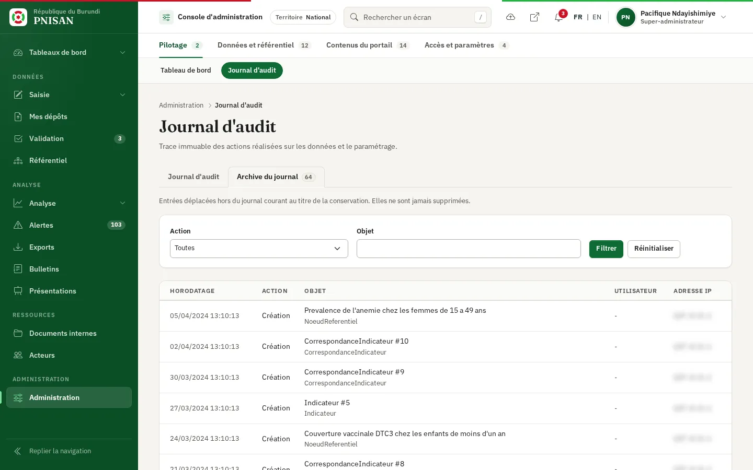Open Présentations in sidebar
This screenshot has width=753, height=470.
pyautogui.click(x=69, y=291)
